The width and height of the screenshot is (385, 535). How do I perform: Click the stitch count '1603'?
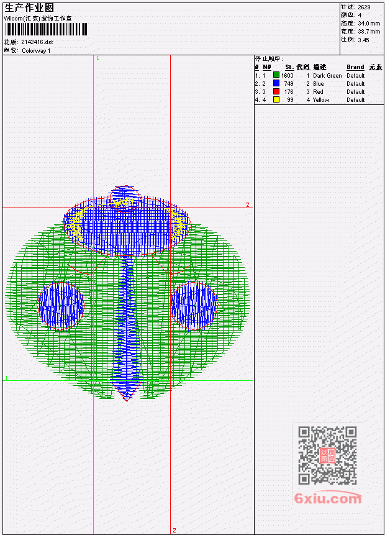pyautogui.click(x=287, y=75)
